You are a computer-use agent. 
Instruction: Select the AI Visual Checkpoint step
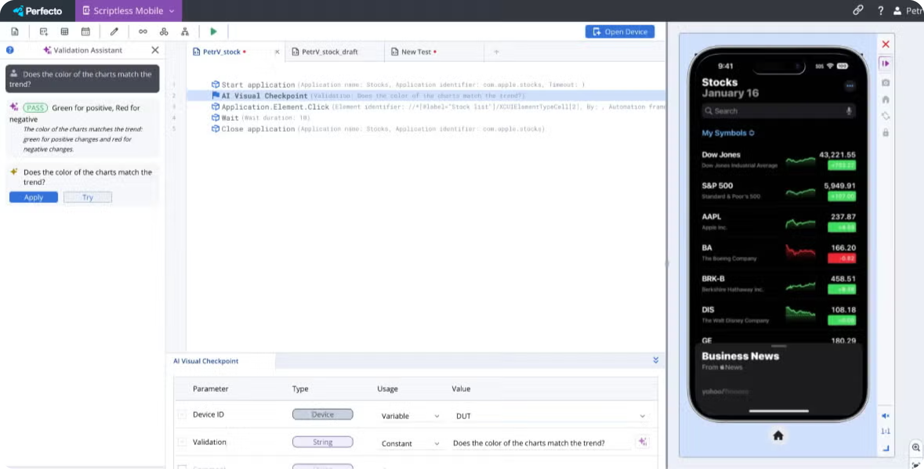click(x=426, y=96)
